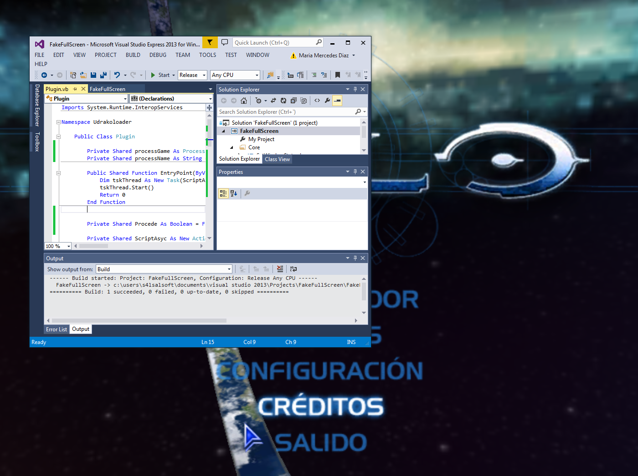The width and height of the screenshot is (638, 476).
Task: Open the notifications flag icon
Action: click(210, 42)
